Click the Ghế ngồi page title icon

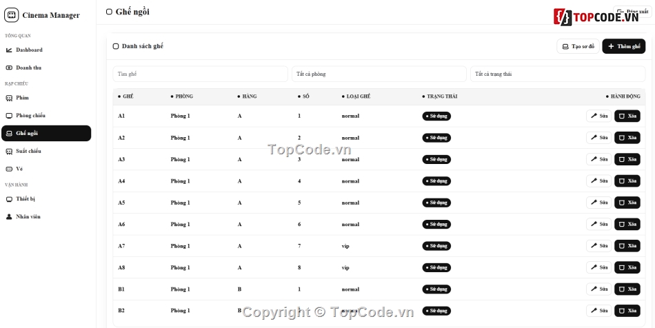tap(109, 12)
